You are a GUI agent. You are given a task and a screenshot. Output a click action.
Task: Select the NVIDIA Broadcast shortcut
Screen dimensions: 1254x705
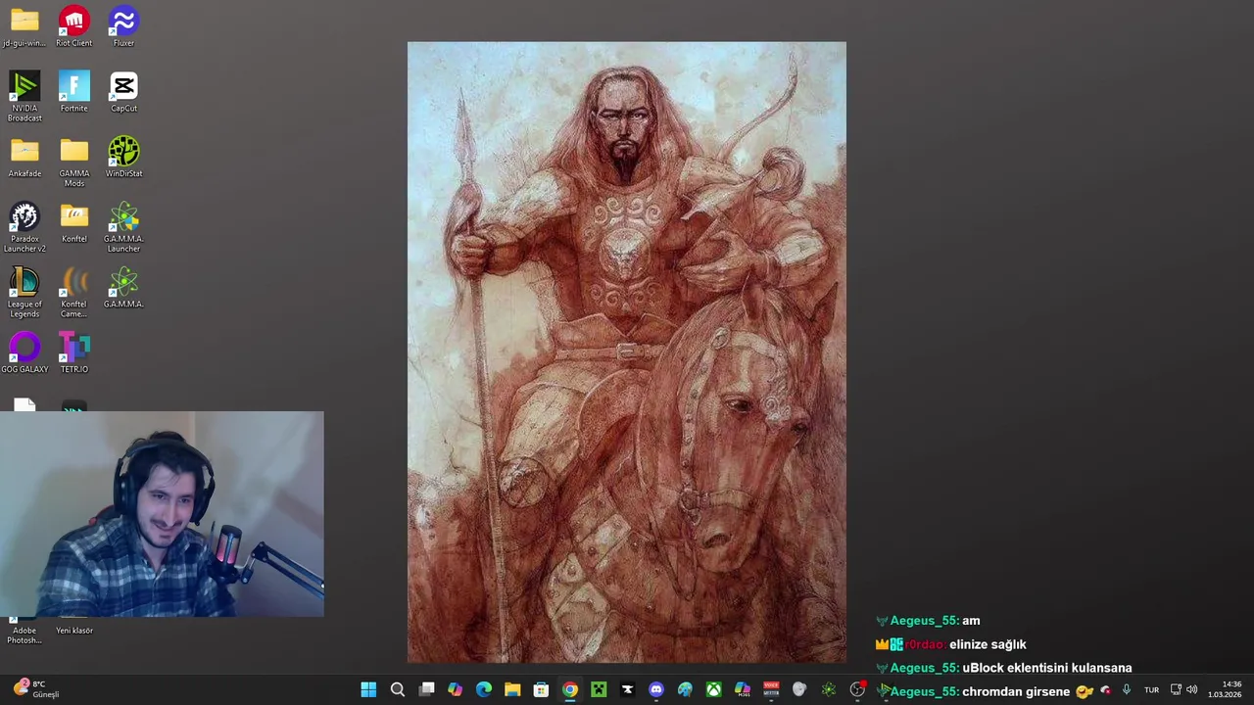click(x=24, y=97)
